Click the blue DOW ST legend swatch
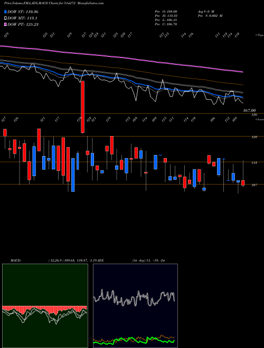Screen dimensions: 264x348 coord(5,12)
